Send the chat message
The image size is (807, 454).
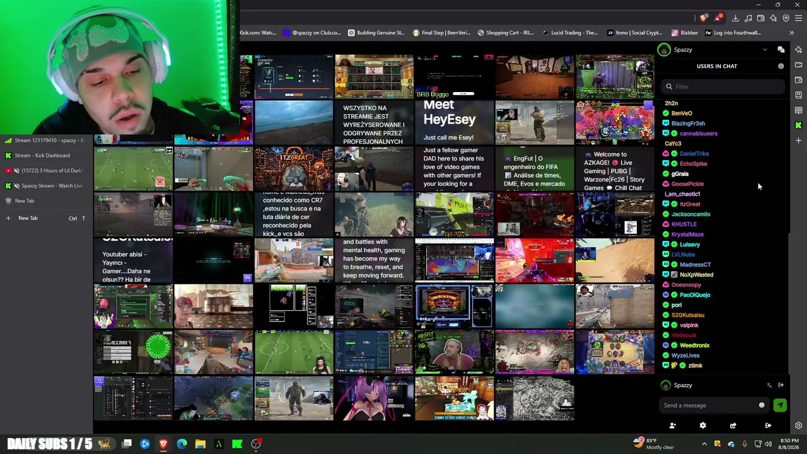[780, 405]
